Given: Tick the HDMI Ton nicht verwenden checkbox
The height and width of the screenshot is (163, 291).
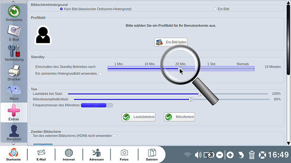Looking at the screenshot, I should point(115,136).
